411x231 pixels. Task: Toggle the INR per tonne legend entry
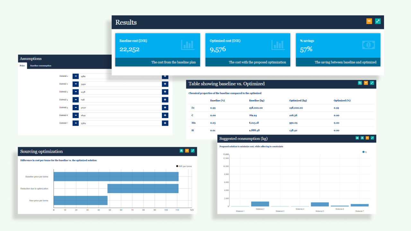[x=184, y=166]
